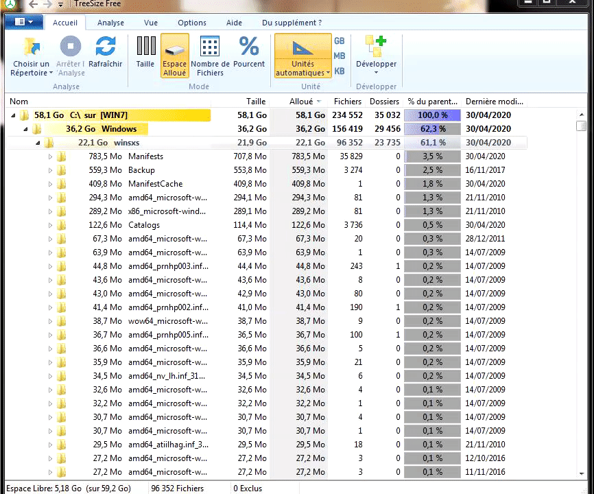The image size is (594, 494).
Task: Select the x86_microsoft-wind... row name
Action: pos(167,211)
